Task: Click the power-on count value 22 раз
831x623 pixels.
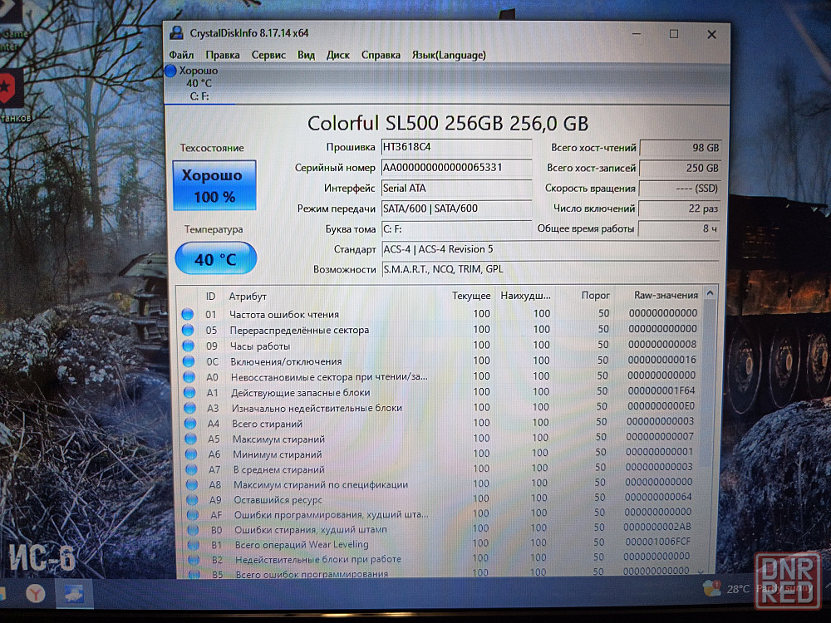Action: tap(679, 208)
